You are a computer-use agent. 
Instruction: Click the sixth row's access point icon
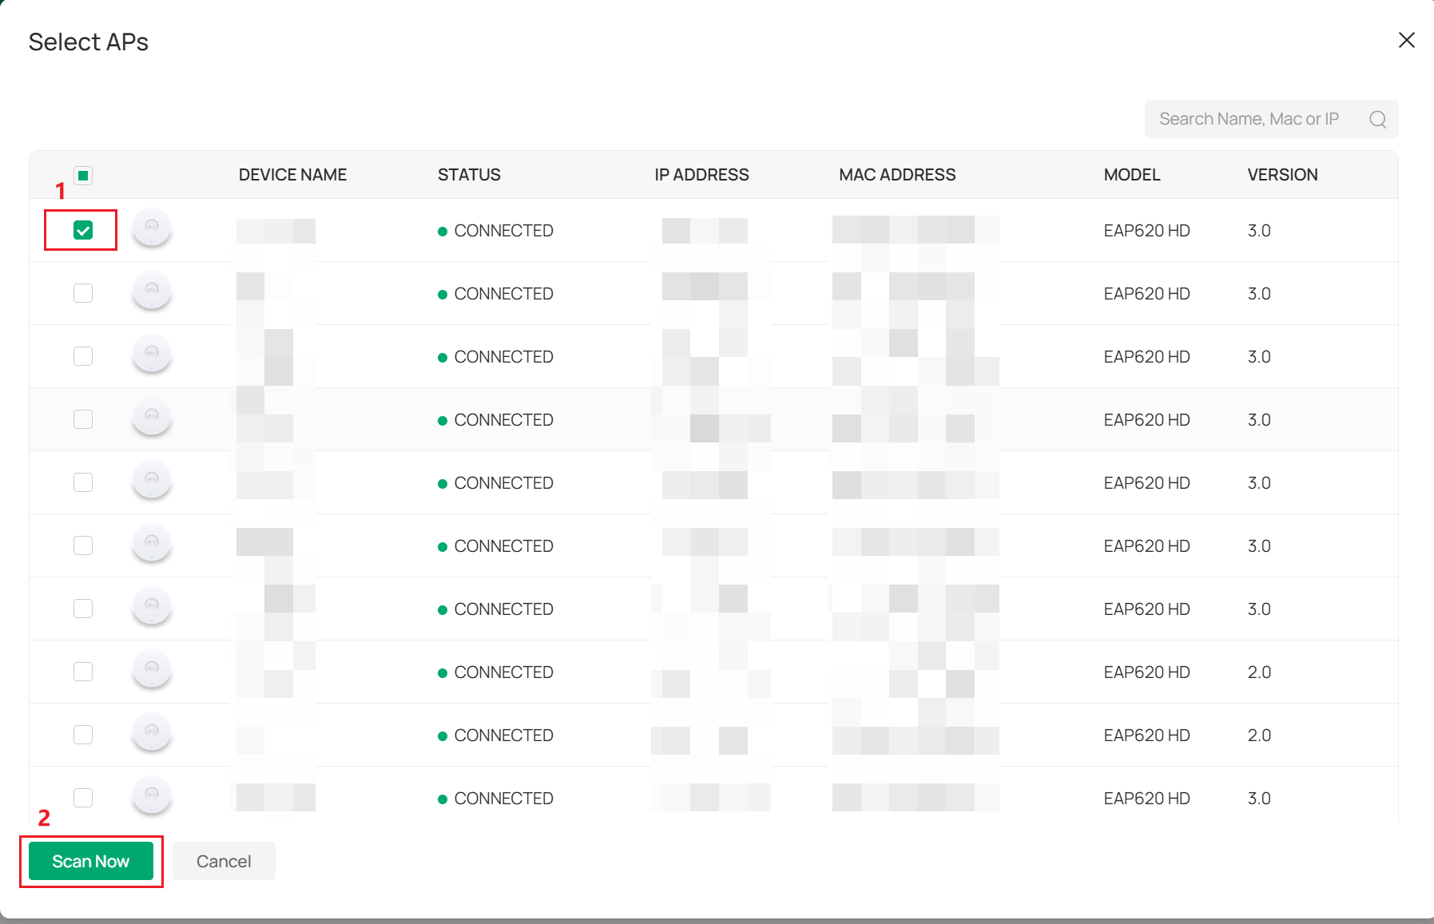pyautogui.click(x=152, y=544)
